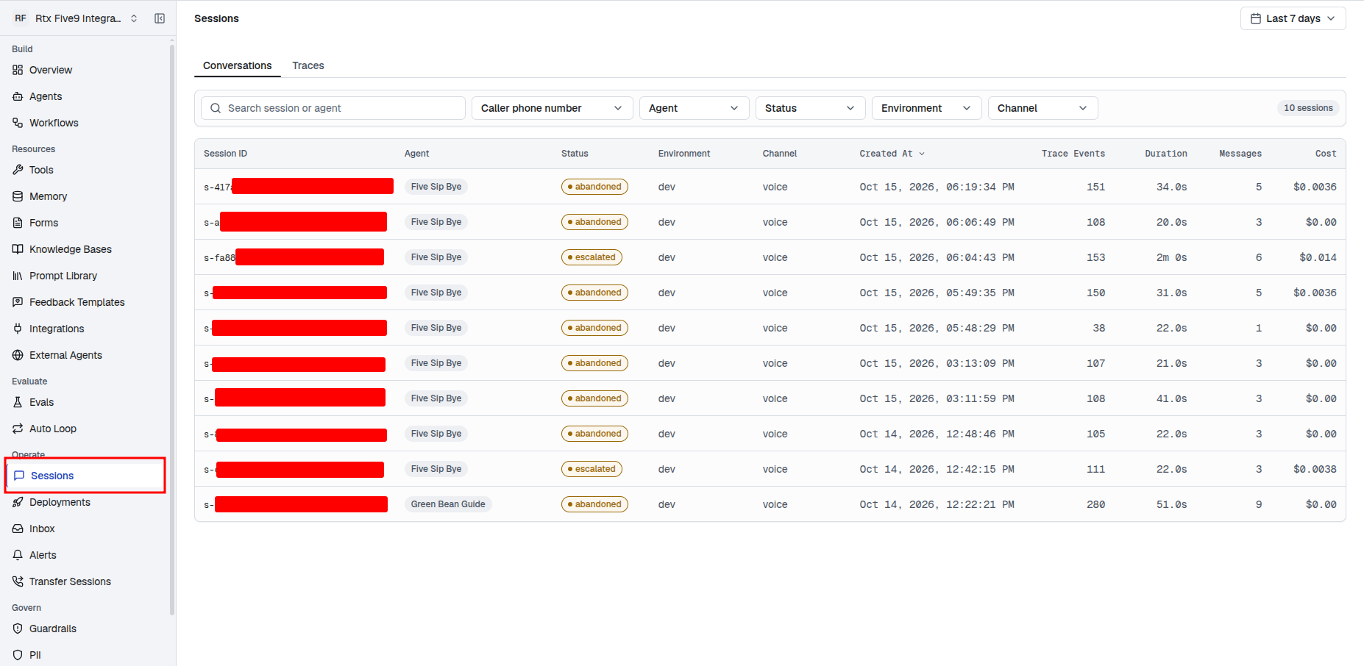Click Five Sip Bye tag in 06:19:34 PM row
Screen dimensions: 1364x666
(x=436, y=187)
